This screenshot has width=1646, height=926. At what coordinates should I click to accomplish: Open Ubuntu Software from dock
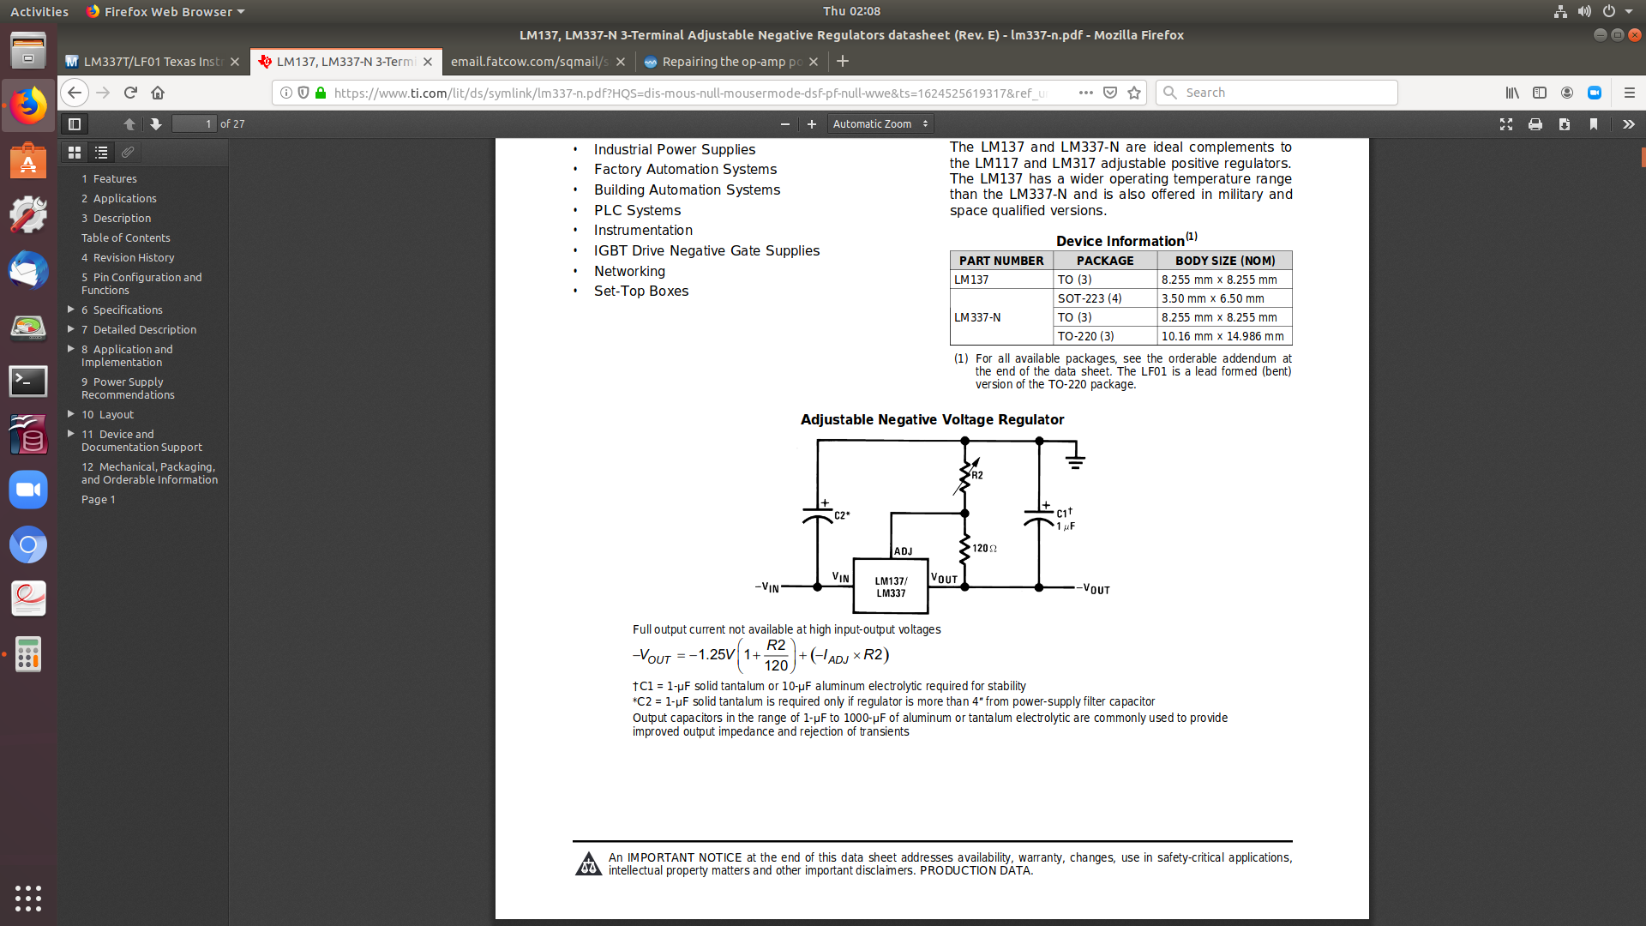pos(28,161)
